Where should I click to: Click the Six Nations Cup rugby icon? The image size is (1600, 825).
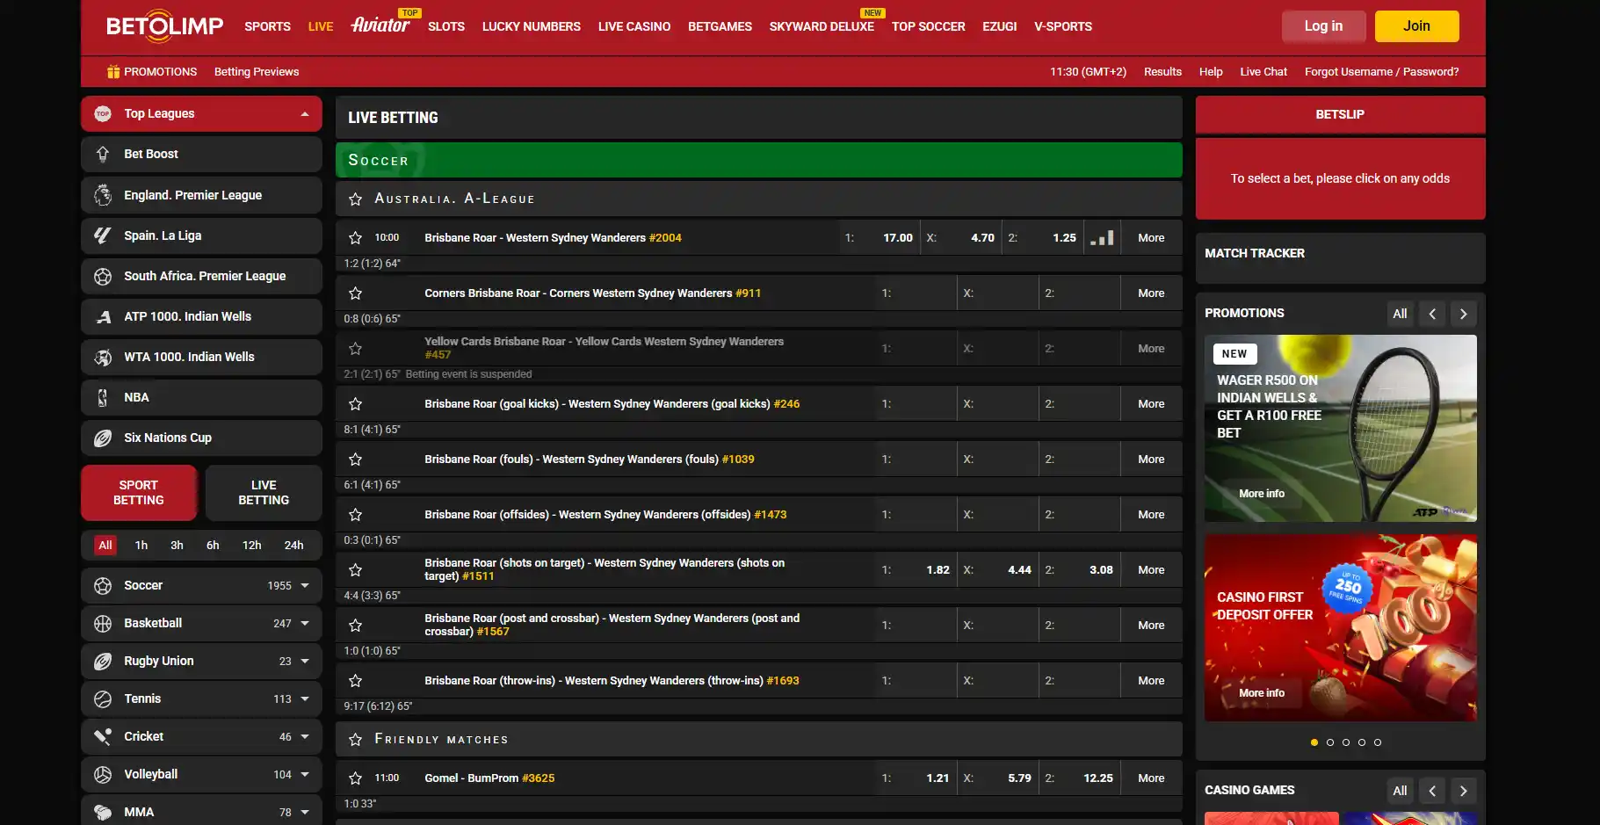point(103,438)
